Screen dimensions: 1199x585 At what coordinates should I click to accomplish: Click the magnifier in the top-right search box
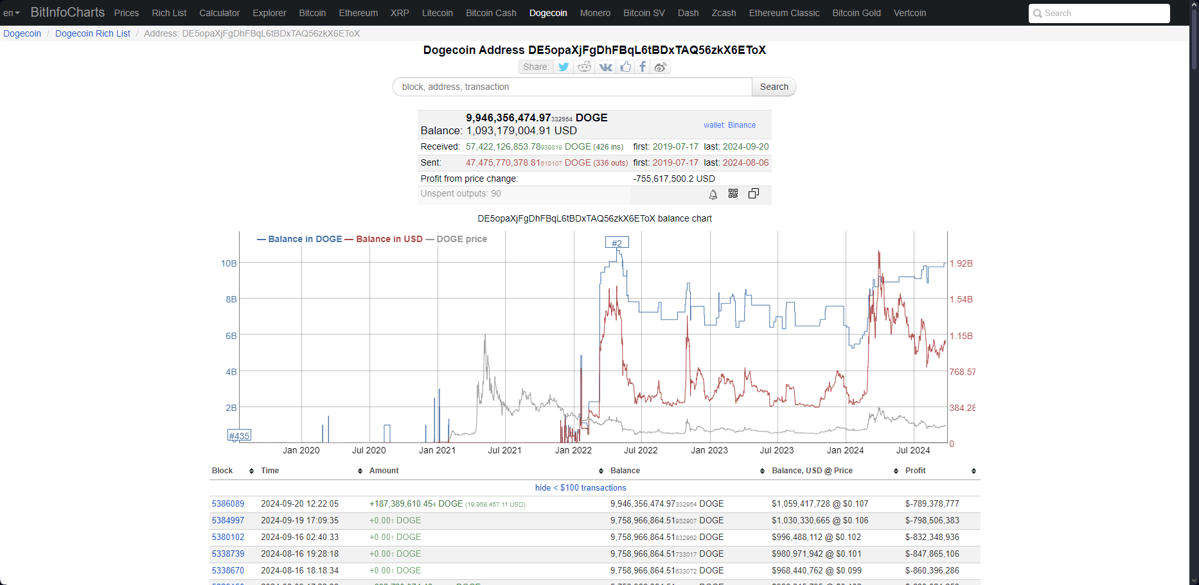point(1037,13)
